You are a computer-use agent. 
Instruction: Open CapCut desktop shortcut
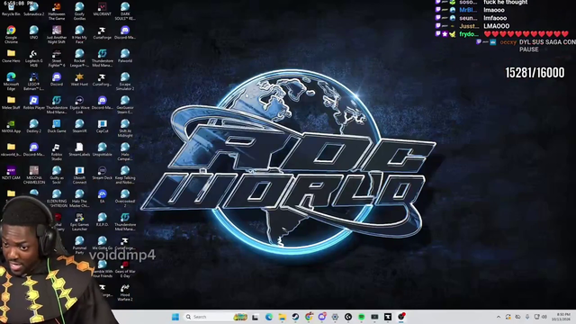click(x=102, y=126)
